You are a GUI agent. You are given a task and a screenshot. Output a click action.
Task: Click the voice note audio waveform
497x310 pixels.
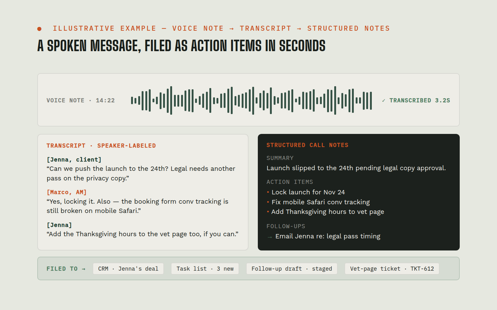click(x=251, y=100)
